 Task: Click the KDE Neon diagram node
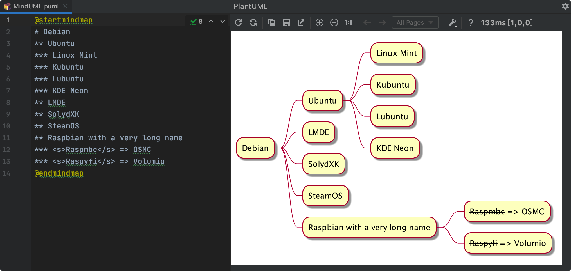point(395,148)
